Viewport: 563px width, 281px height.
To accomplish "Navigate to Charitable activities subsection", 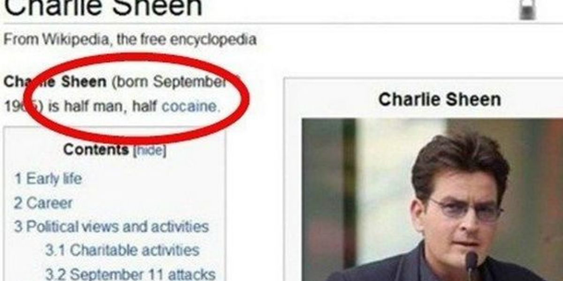I will [122, 250].
